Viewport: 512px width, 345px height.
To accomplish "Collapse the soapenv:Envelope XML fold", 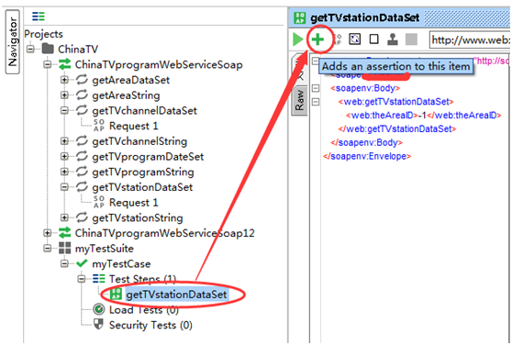I will [x=316, y=61].
